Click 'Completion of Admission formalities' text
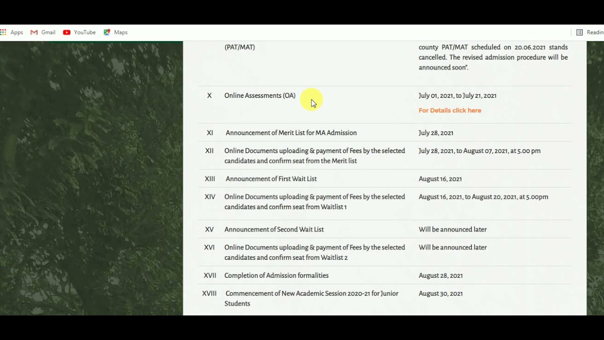The width and height of the screenshot is (604, 340). 277,275
